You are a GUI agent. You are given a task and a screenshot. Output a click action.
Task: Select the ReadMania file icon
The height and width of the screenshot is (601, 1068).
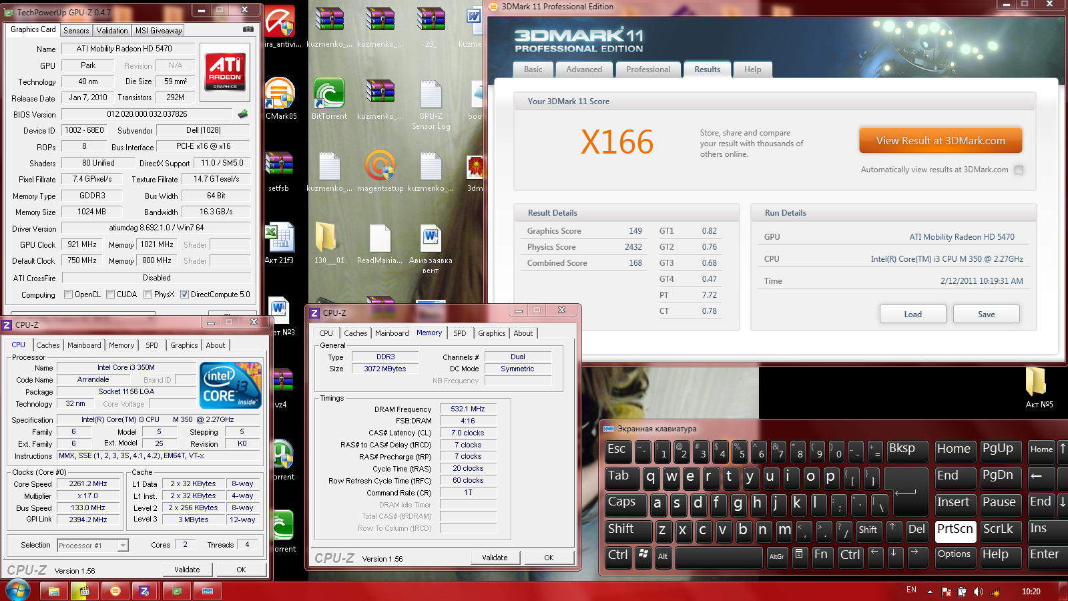[380, 244]
